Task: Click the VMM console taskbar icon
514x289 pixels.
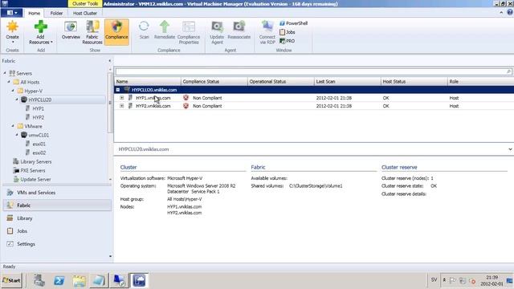Action: [139, 281]
